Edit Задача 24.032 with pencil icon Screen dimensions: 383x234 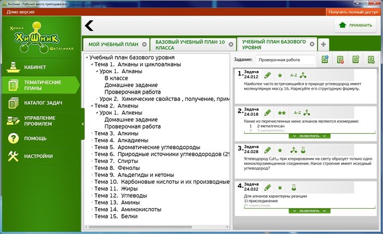coord(268,188)
